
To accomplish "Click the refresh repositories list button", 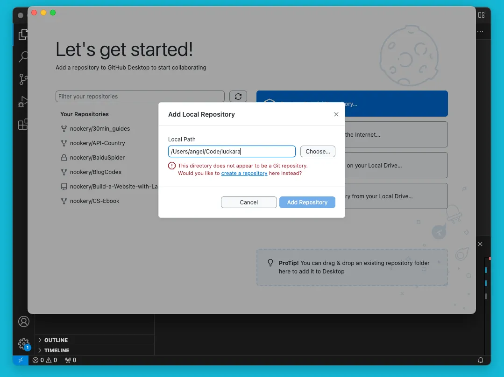I will (238, 97).
